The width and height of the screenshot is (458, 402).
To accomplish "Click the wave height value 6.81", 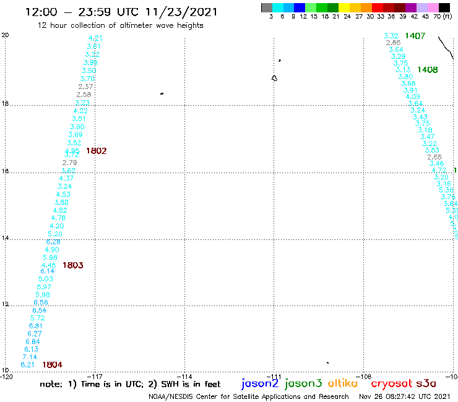I will (x=36, y=326).
